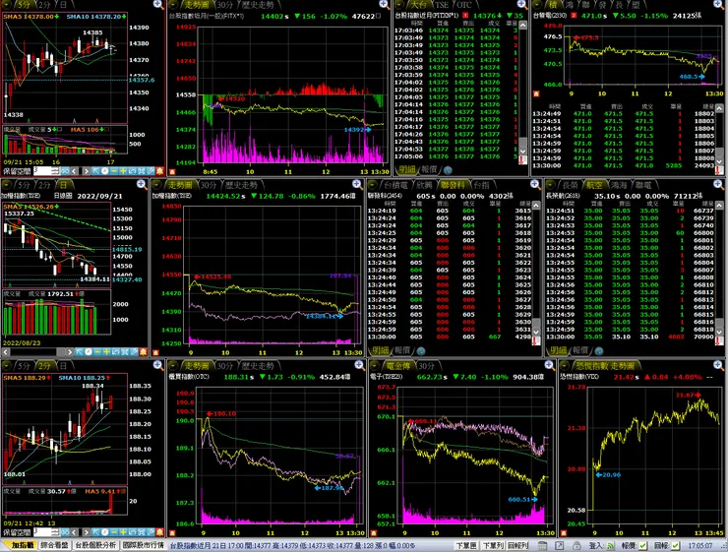Switch to the 台股個股分析 tab at the bottom
This screenshot has width=728, height=552.
click(x=95, y=545)
